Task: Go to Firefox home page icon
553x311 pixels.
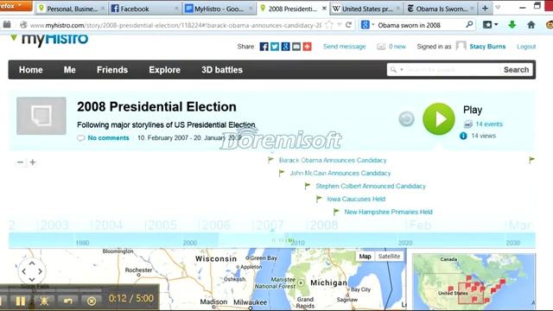Action: coord(531,25)
